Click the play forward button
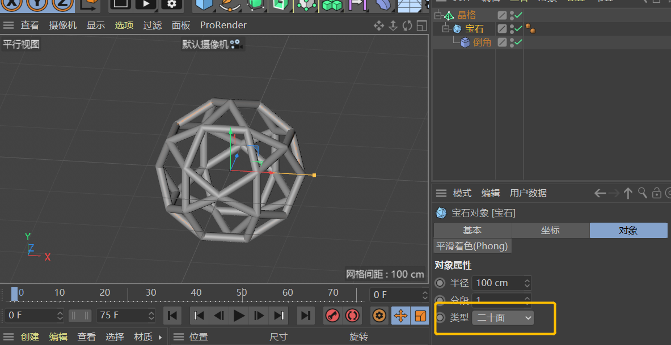Screen dimensions: 671x345 (x=239, y=316)
